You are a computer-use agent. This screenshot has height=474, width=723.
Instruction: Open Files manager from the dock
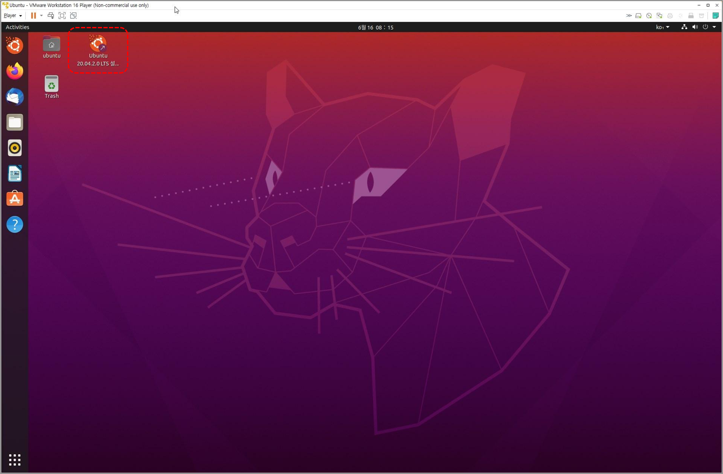tap(15, 122)
